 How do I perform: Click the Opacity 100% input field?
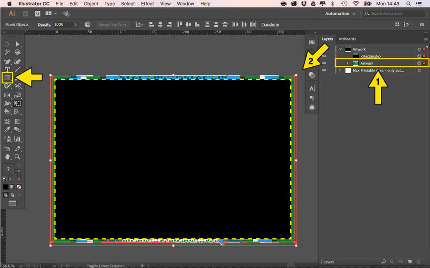(x=63, y=24)
